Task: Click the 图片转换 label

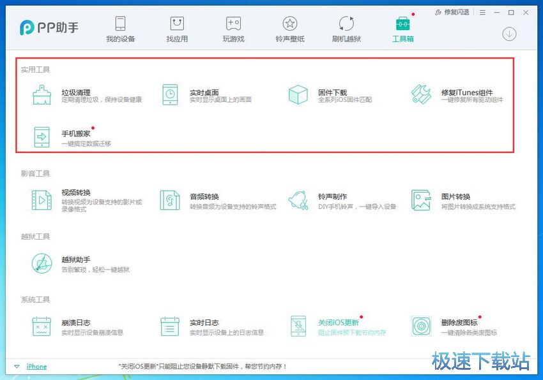Action: [455, 196]
